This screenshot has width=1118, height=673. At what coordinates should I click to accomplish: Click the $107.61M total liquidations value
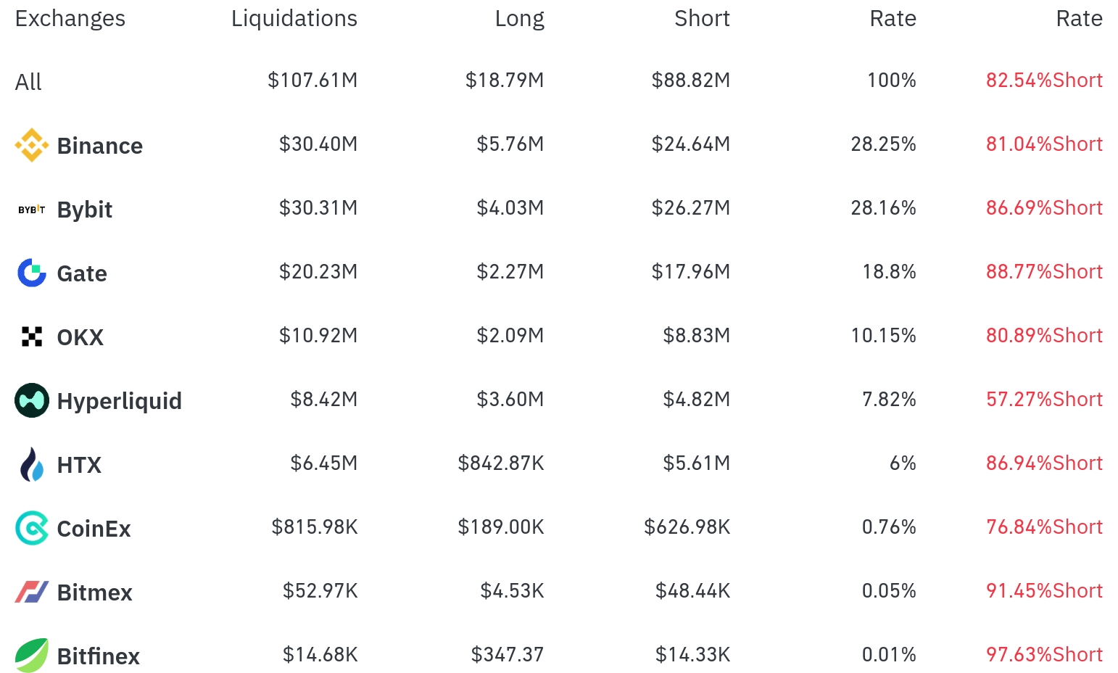click(312, 80)
